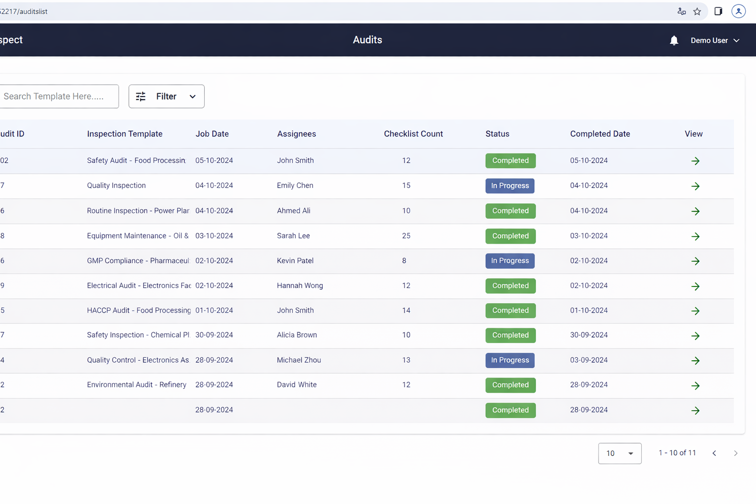
Task: Sort by the Completed Date column header
Action: (x=600, y=133)
